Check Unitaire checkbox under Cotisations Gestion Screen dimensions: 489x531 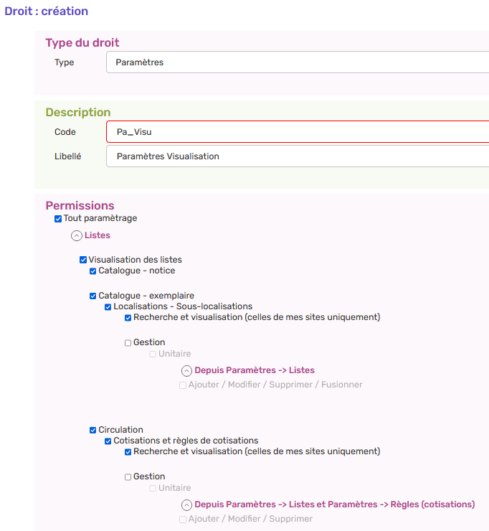(153, 489)
